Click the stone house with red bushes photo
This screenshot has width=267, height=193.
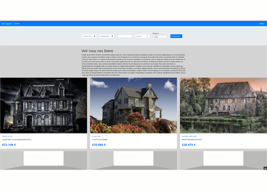coord(133,105)
